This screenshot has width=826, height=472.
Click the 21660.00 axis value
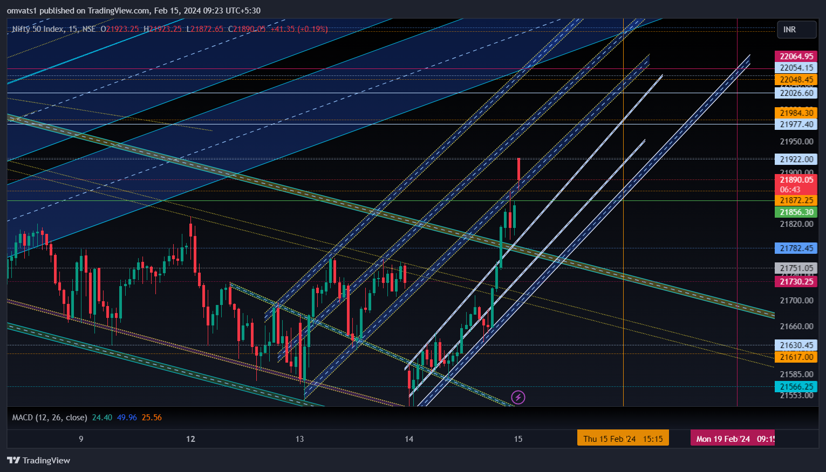point(796,327)
